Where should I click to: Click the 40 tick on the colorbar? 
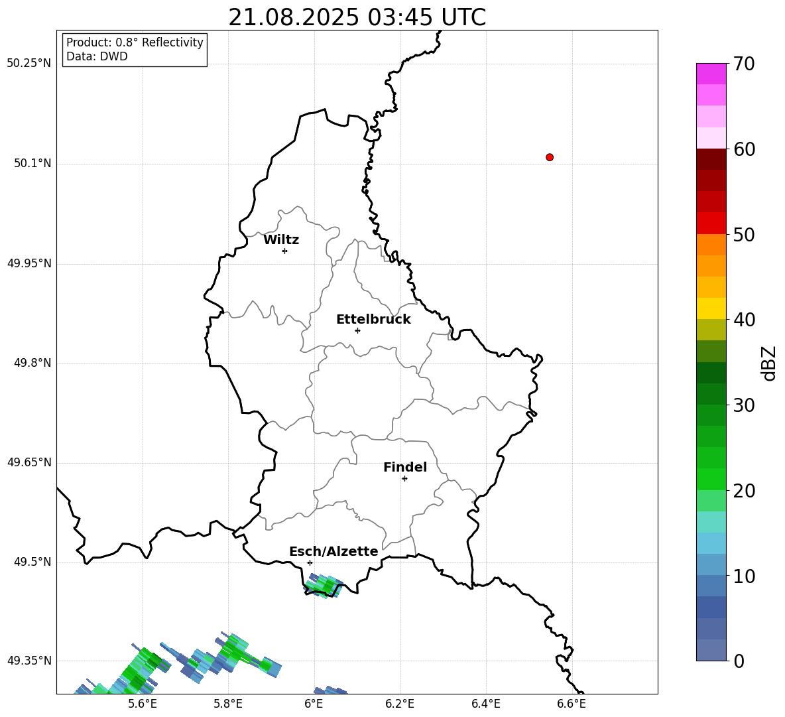(x=745, y=320)
